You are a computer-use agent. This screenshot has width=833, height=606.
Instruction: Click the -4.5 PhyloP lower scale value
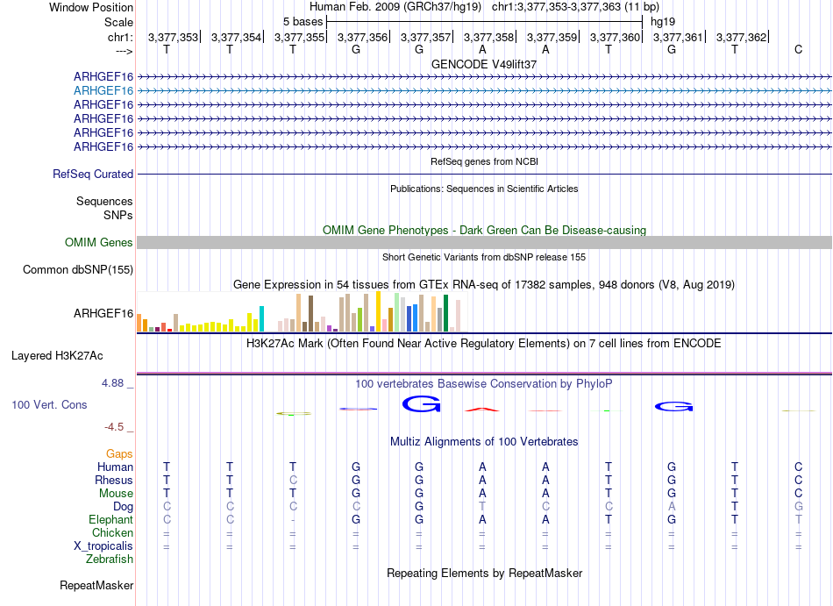click(x=114, y=427)
